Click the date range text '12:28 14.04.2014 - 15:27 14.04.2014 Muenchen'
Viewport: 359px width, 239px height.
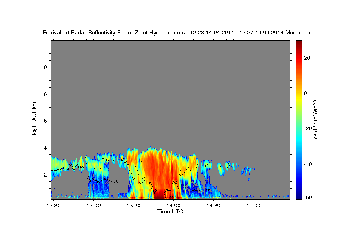(x=251, y=33)
